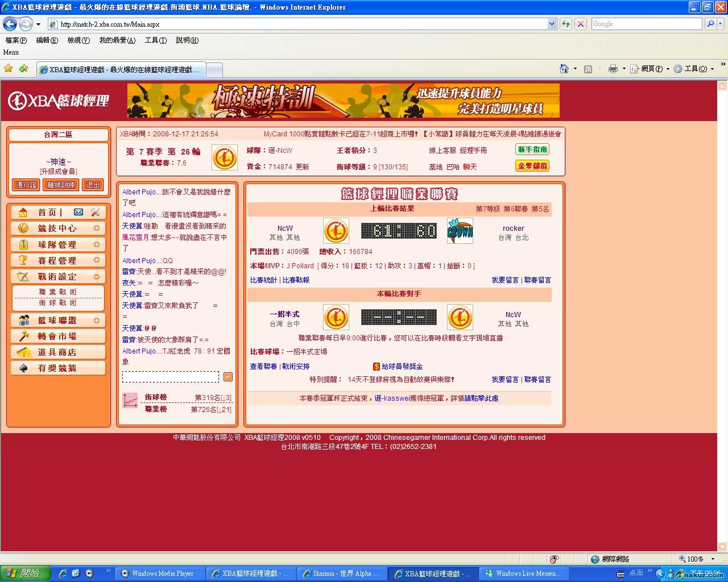
Task: Click the hammer icon for 轉會市場
Action: (24, 336)
